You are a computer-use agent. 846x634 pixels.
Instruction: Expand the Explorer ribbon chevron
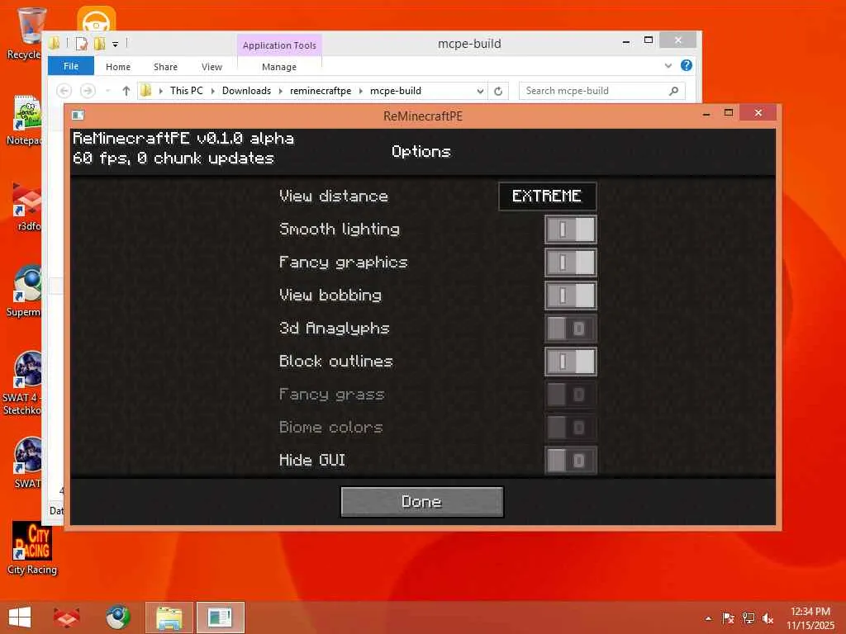click(668, 66)
